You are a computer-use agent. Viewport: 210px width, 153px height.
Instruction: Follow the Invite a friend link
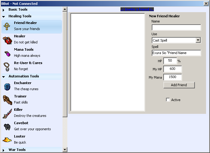click(x=137, y=9)
